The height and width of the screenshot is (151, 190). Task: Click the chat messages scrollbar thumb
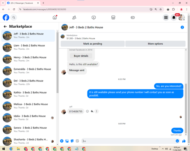click(x=186, y=108)
